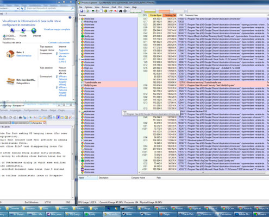Open the Help menu in Process Explorer

point(134,7)
